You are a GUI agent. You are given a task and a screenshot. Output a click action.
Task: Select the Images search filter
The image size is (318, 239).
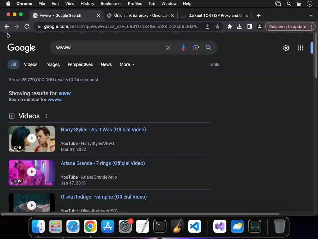(52, 64)
